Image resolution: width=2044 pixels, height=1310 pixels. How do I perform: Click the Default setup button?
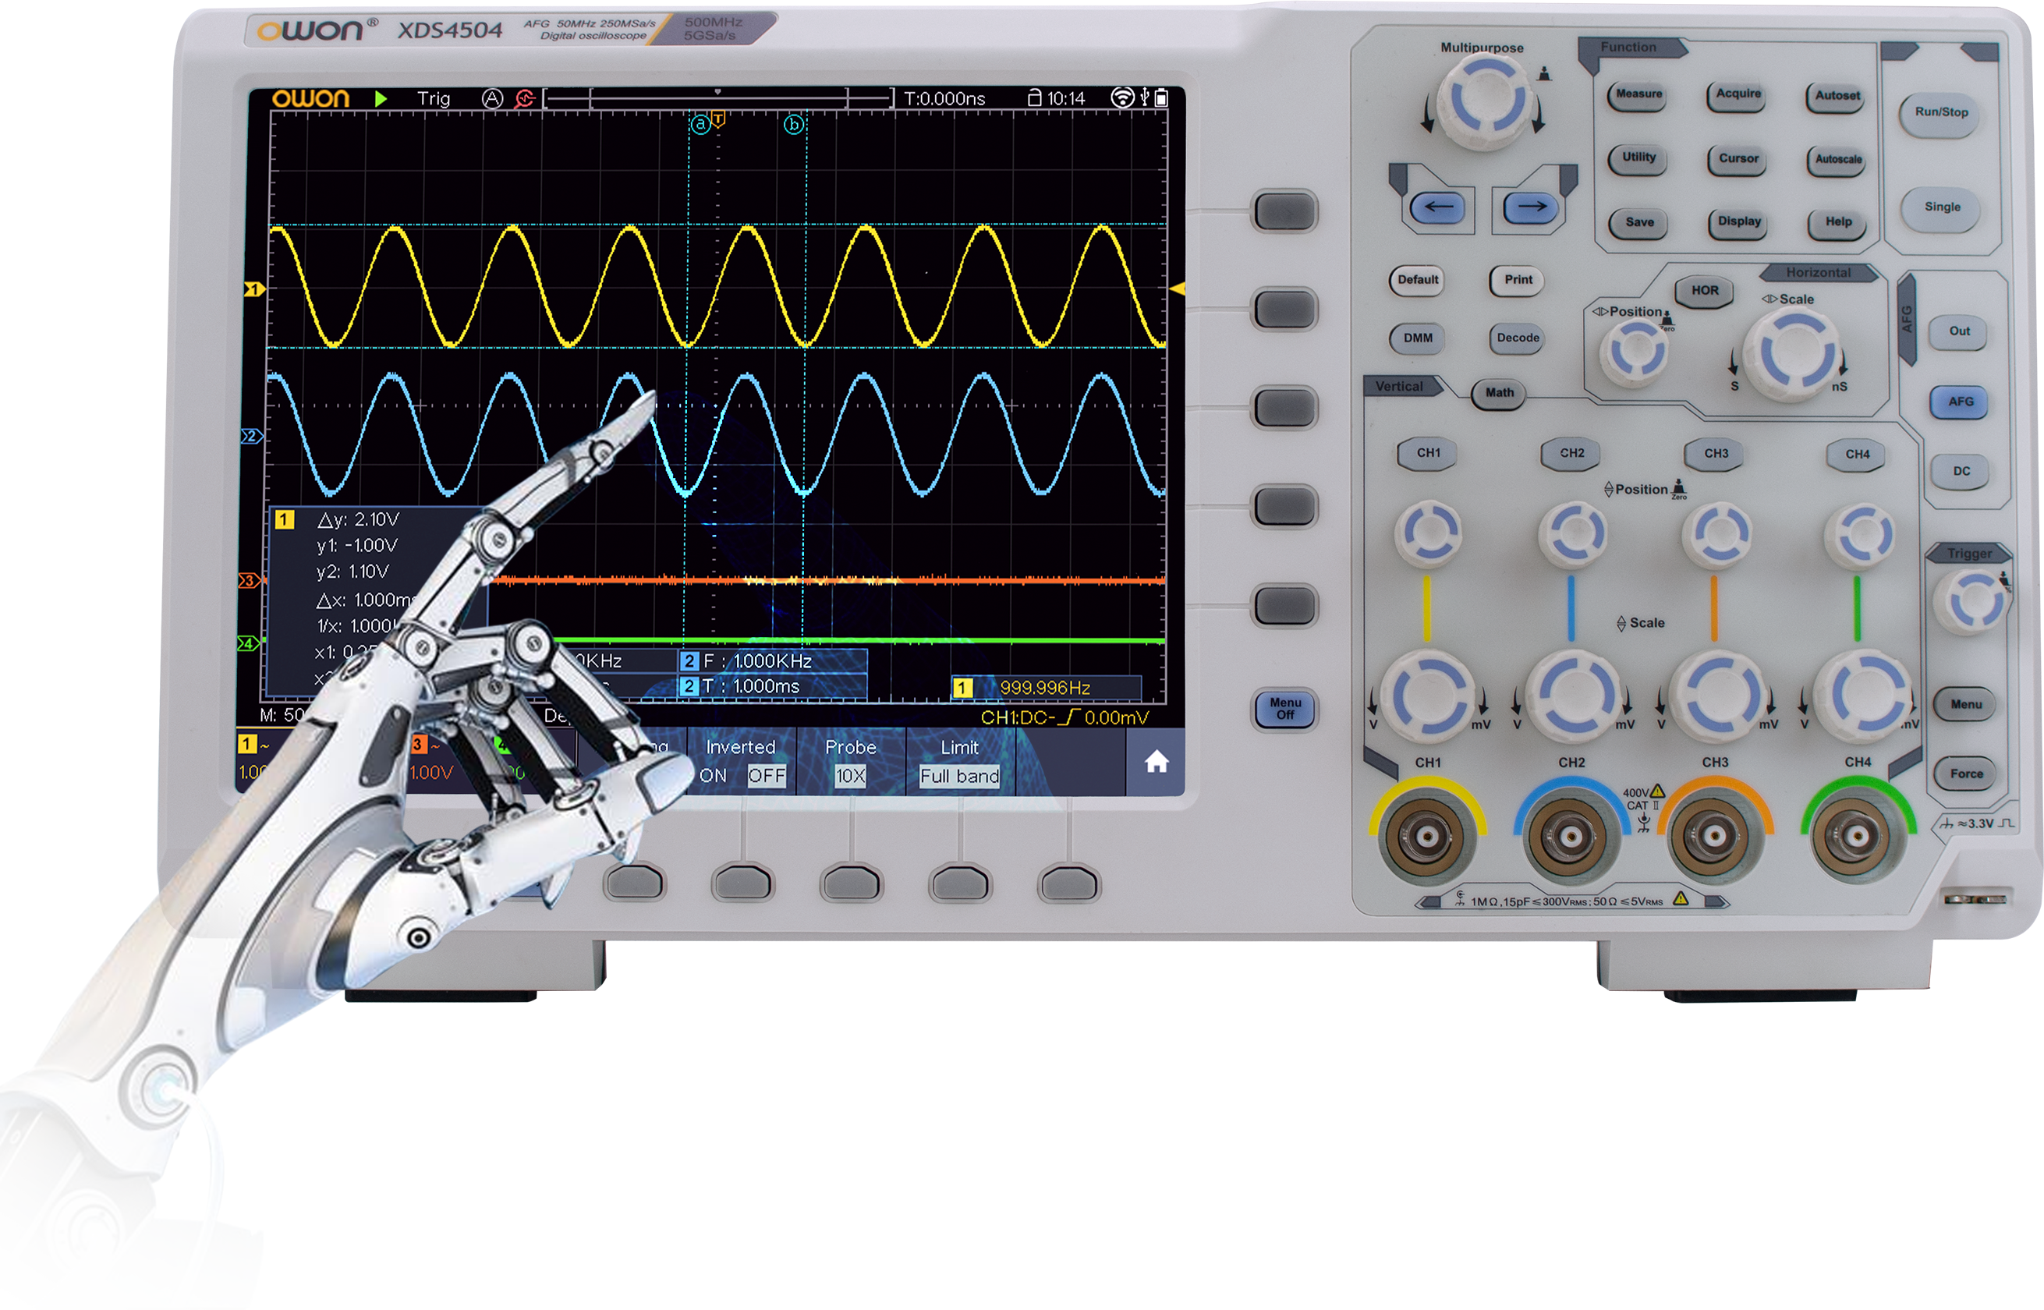(x=1417, y=280)
